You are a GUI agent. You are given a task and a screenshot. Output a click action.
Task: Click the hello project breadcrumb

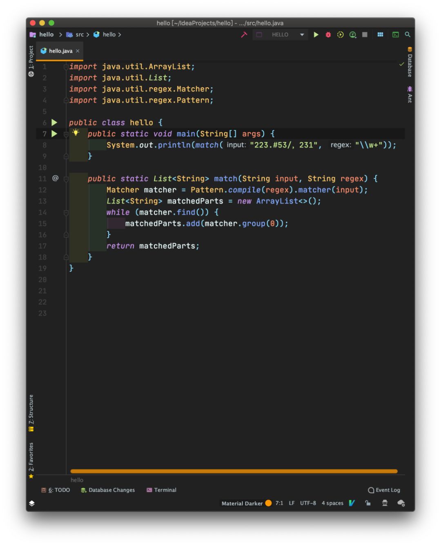point(42,35)
